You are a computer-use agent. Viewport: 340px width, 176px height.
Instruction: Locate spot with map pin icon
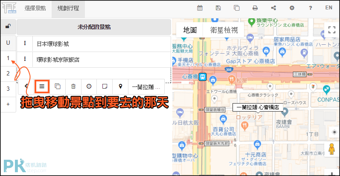(120, 87)
